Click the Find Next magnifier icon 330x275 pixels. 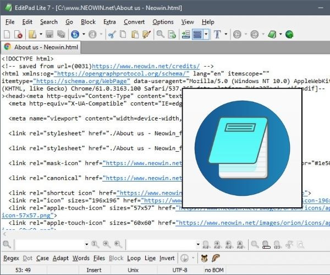pyautogui.click(x=107, y=245)
